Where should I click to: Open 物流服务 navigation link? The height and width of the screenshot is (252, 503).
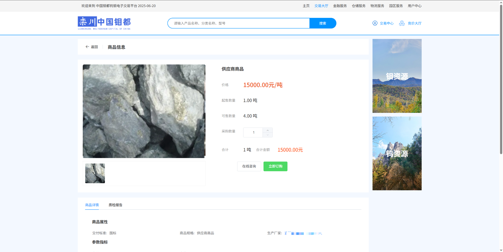(377, 6)
